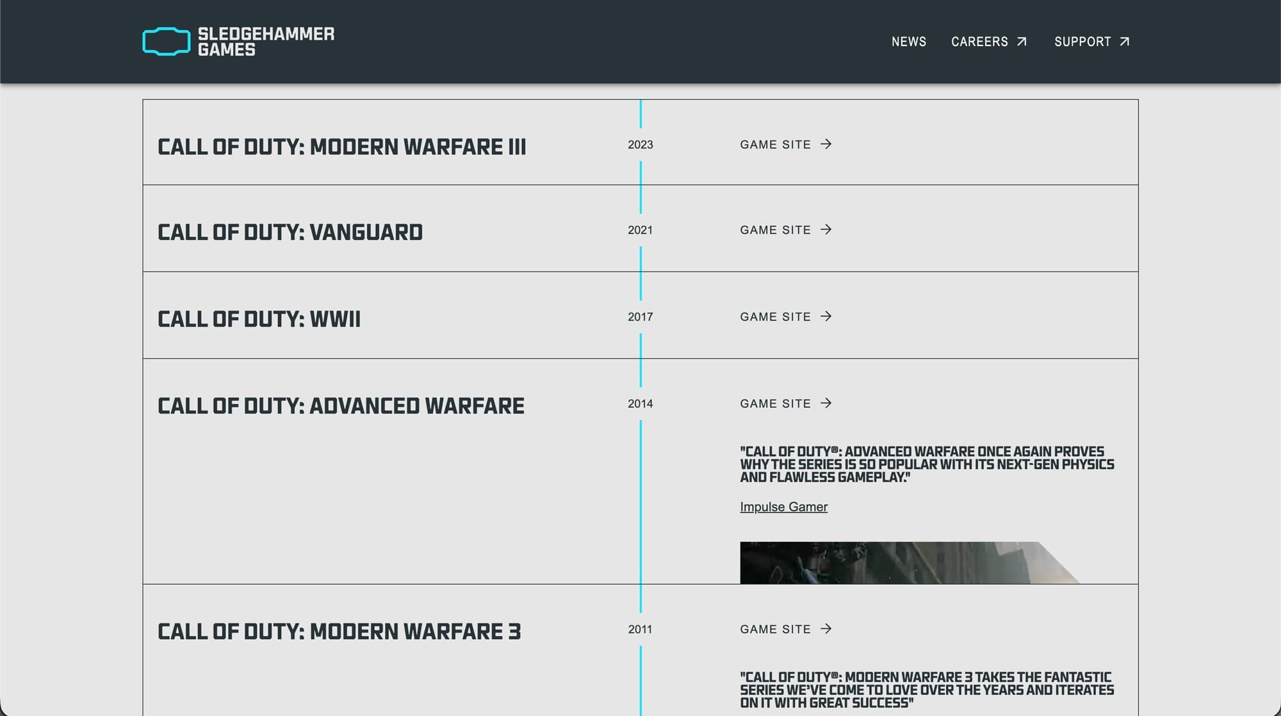Click the arrow icon in the 2021 Game Site link
Image resolution: width=1281 pixels, height=716 pixels.
point(826,229)
